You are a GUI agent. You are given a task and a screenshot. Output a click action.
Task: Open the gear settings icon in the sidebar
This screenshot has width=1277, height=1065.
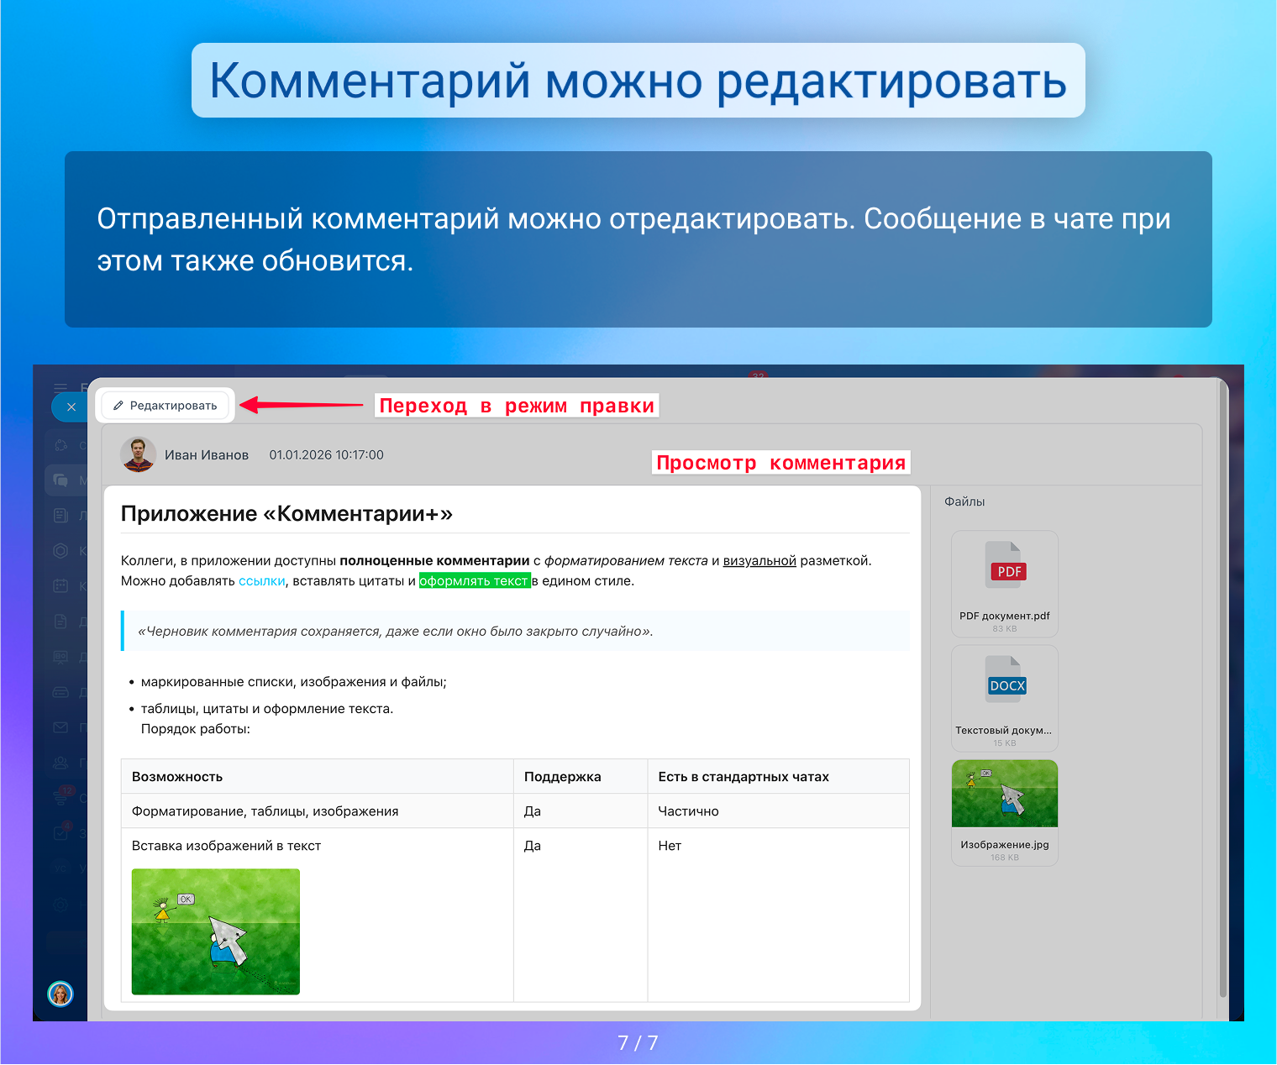click(x=60, y=905)
